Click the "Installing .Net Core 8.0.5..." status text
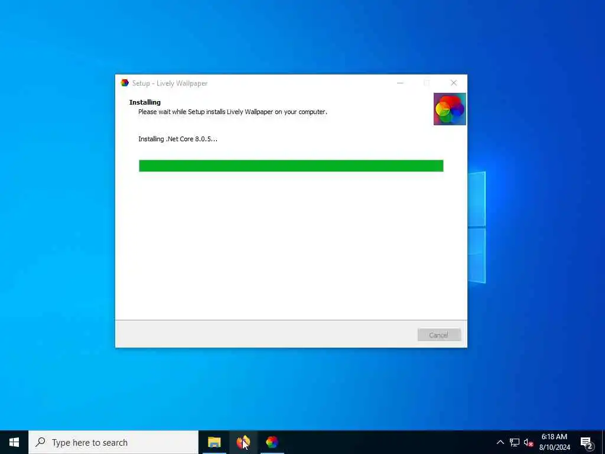This screenshot has width=605, height=454. (x=178, y=139)
